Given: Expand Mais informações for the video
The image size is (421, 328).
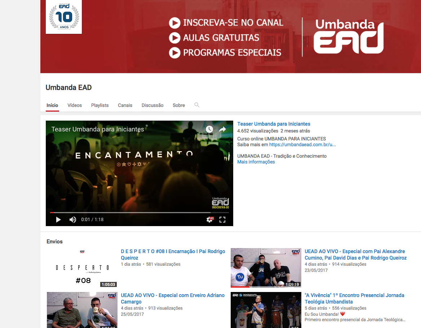Looking at the screenshot, I should click(x=256, y=162).
